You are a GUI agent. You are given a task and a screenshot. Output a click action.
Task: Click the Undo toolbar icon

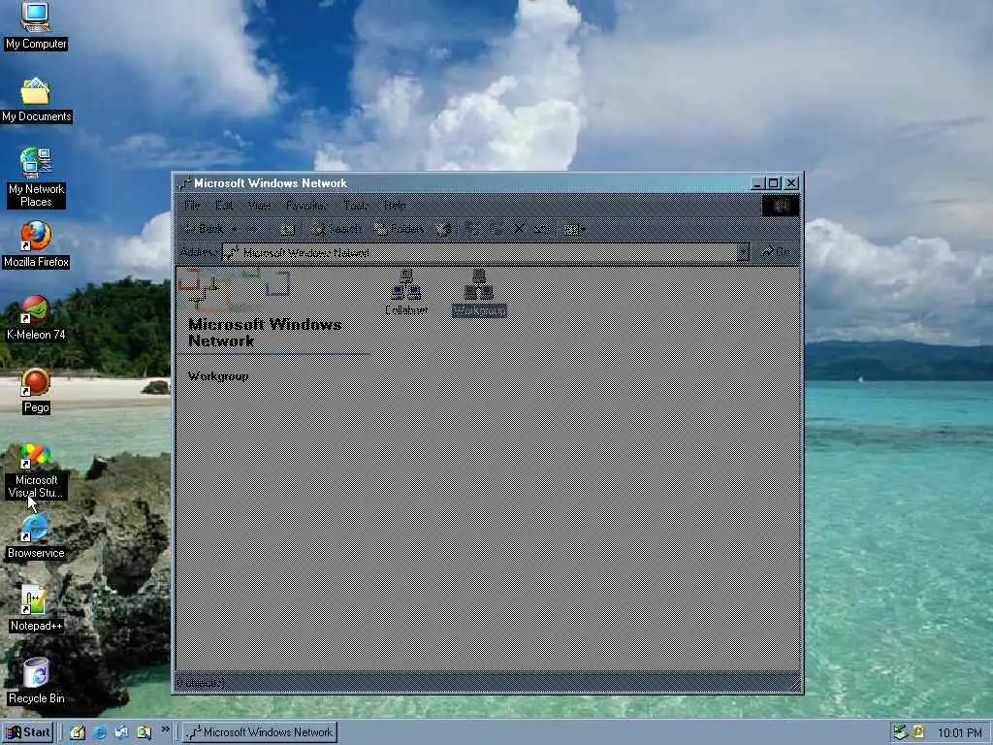541,229
